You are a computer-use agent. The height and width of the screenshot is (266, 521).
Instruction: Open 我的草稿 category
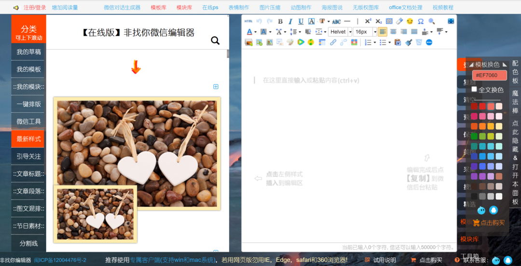click(x=28, y=52)
